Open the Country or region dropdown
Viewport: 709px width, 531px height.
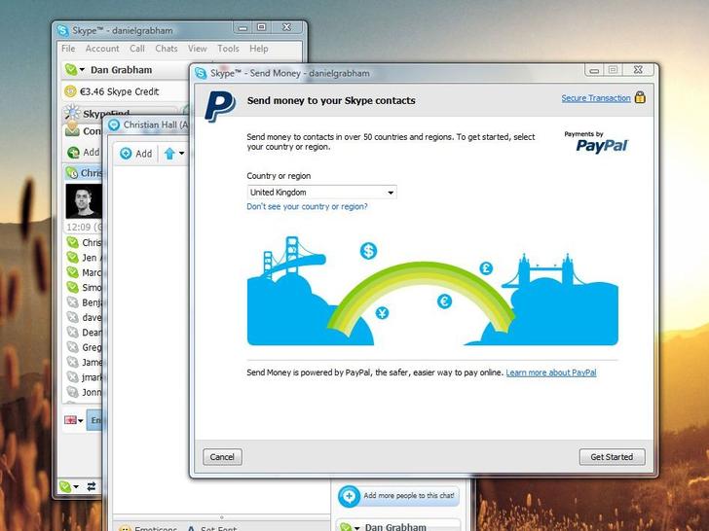321,193
